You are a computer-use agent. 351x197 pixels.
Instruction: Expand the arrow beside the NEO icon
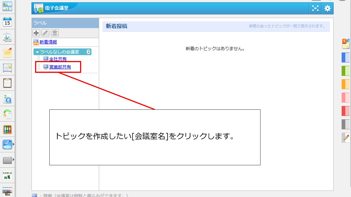(x=13, y=144)
